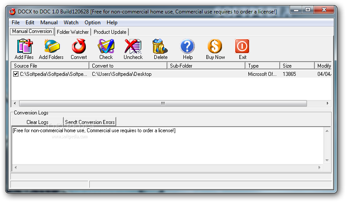Switch to the Manual Conversion tab

(x=32, y=31)
